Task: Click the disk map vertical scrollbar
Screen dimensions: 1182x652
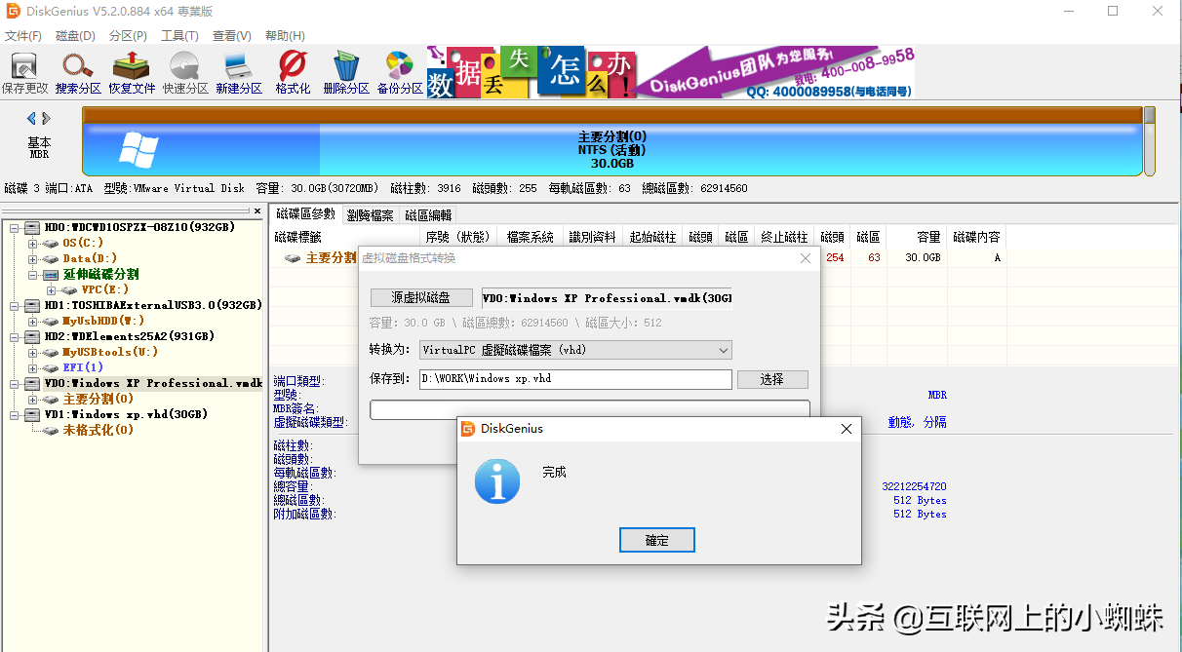Action: click(x=1150, y=140)
